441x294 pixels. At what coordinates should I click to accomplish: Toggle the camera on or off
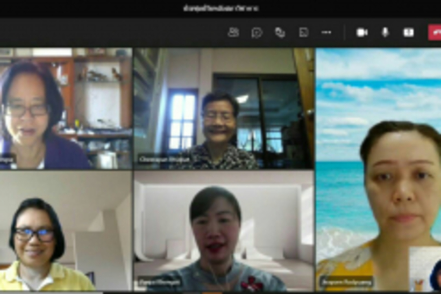point(362,32)
